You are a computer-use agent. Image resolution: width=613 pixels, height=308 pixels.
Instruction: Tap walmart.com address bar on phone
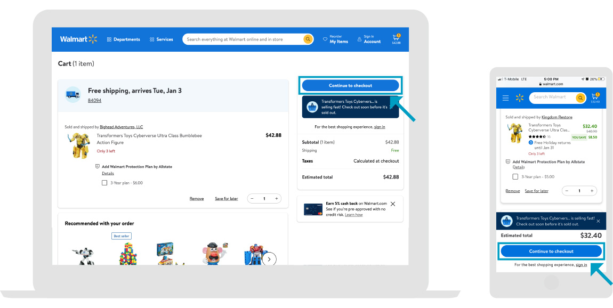(551, 84)
